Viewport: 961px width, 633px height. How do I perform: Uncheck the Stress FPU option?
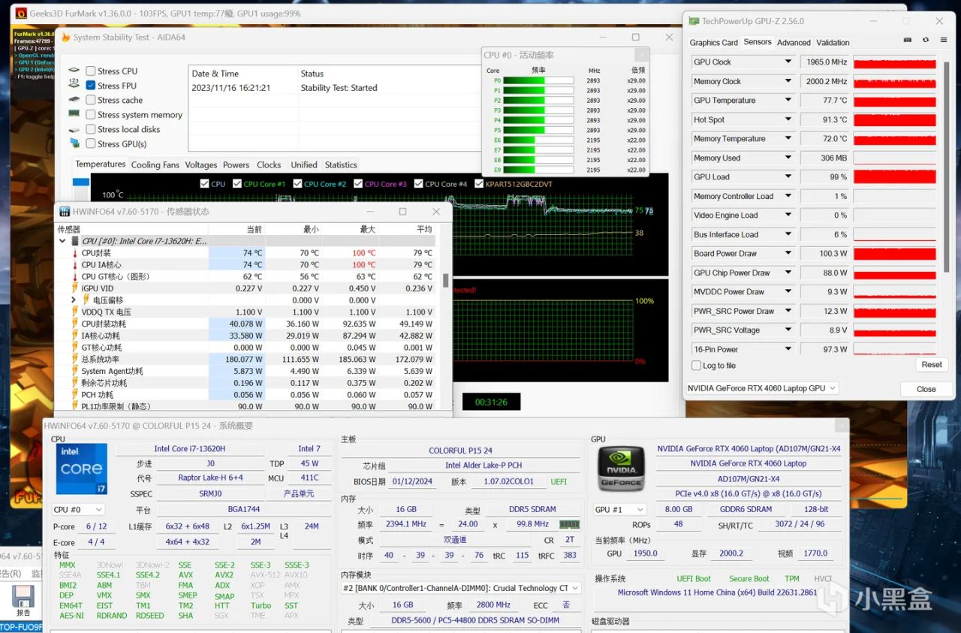(x=91, y=86)
